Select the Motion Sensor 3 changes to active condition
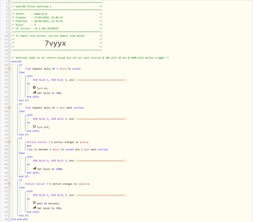 coord(57,142)
